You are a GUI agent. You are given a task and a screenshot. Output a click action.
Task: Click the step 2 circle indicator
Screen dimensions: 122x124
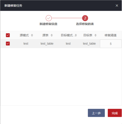point(85,18)
